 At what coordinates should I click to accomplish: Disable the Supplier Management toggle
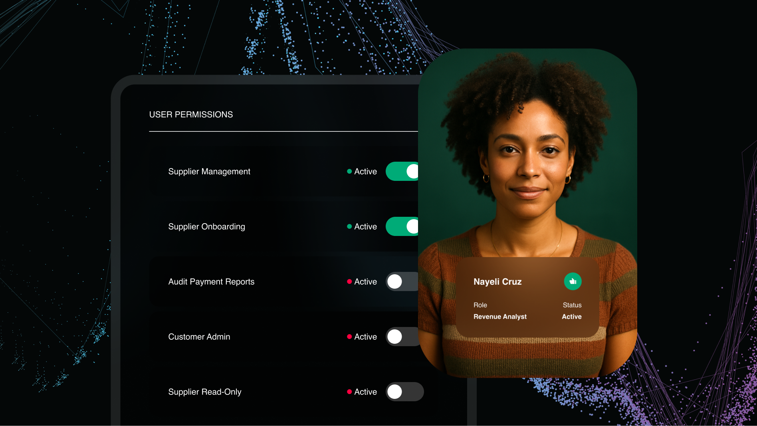[402, 171]
